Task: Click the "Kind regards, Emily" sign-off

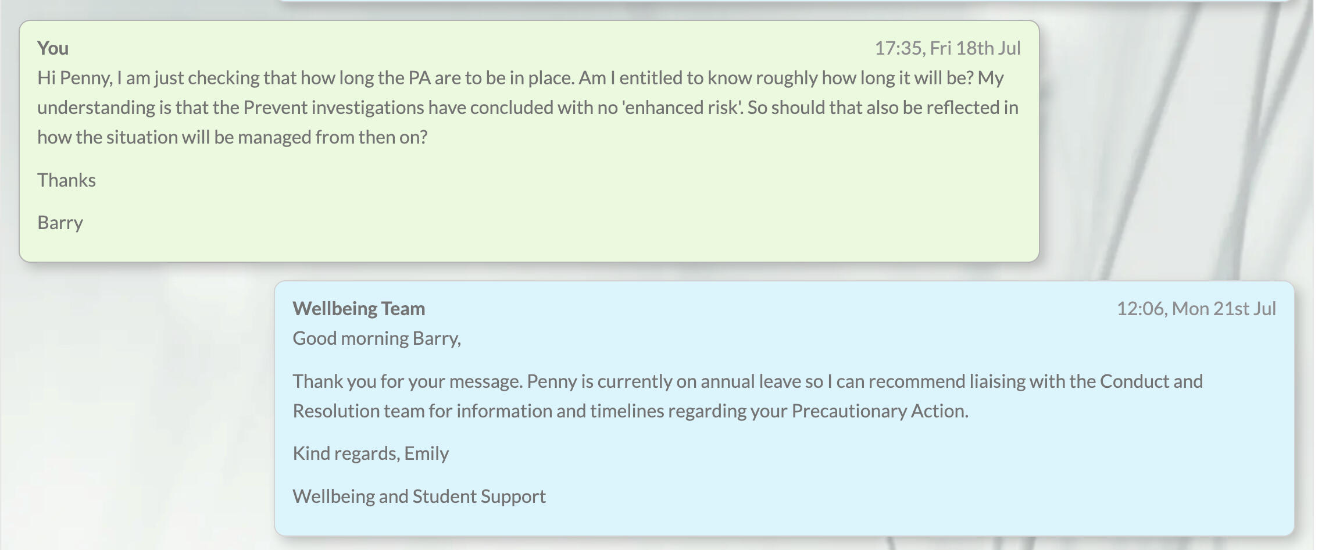Action: (370, 453)
